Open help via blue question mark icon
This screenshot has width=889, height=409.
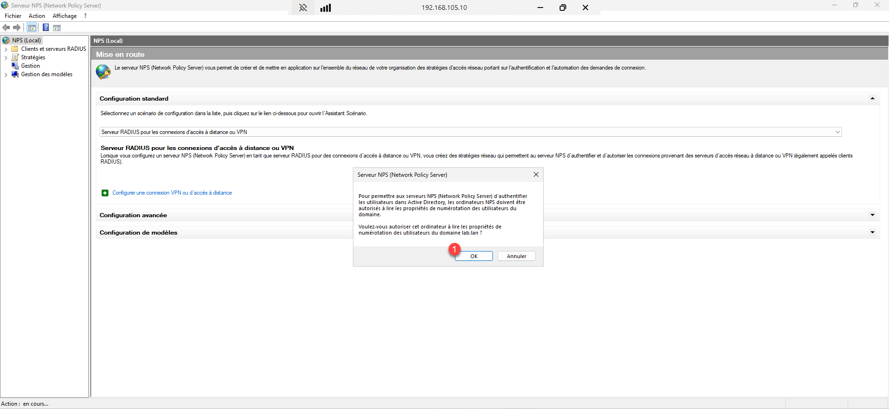pos(46,28)
